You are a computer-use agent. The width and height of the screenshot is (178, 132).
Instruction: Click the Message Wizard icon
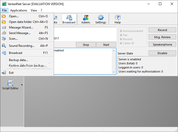point(4,27)
